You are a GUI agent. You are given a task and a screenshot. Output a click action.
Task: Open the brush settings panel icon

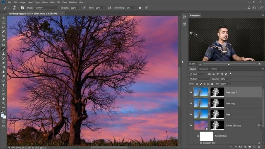pyautogui.click(x=22, y=8)
